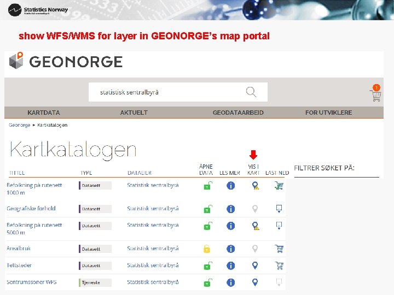Click the FILTRER SØKET PÅ heading
The width and height of the screenshot is (394, 295).
point(324,168)
